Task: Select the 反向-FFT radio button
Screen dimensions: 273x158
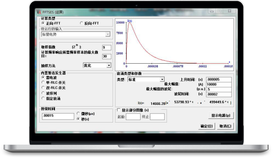Action: pyautogui.click(x=81, y=23)
